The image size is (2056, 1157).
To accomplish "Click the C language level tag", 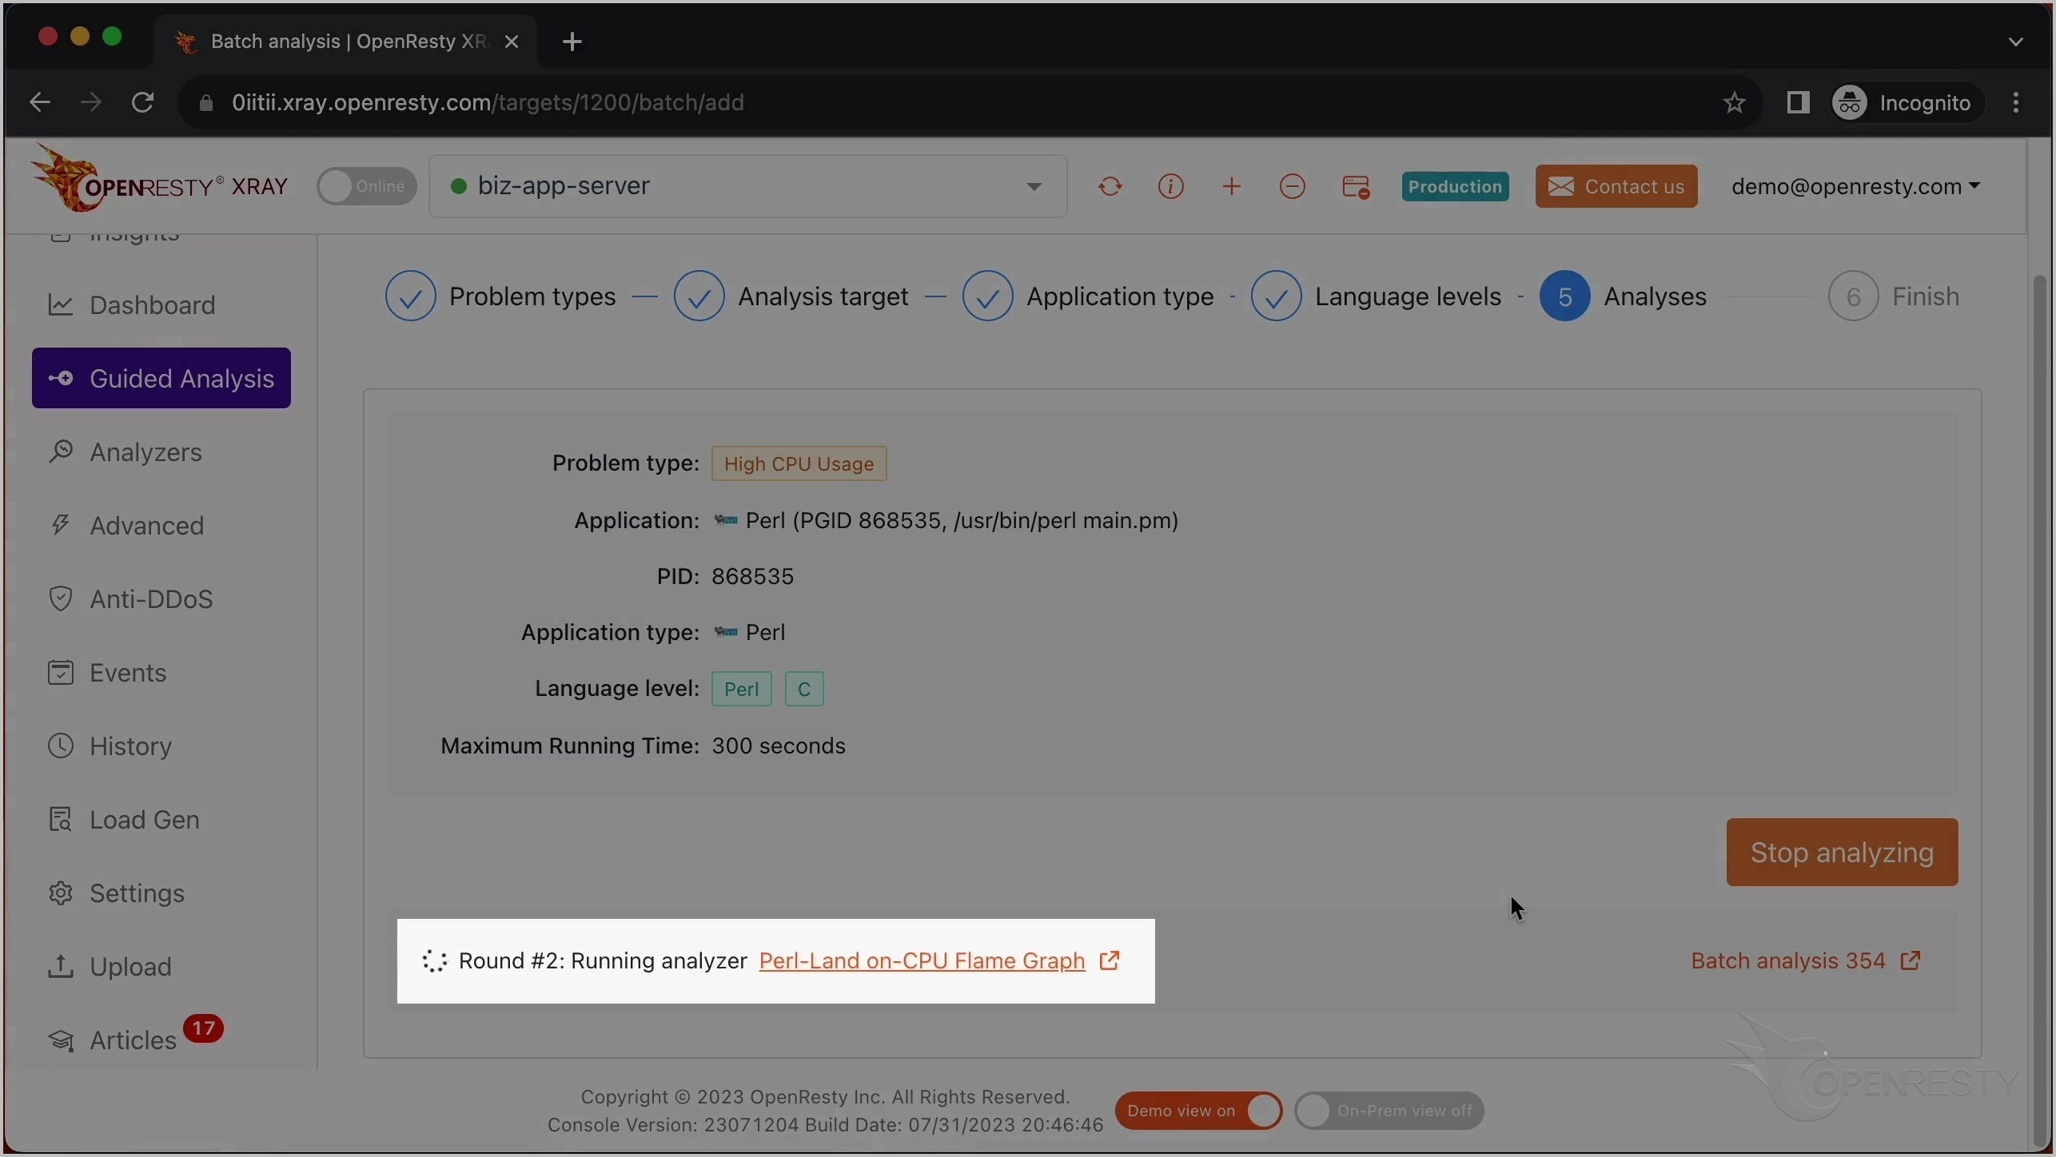I will coord(804,690).
